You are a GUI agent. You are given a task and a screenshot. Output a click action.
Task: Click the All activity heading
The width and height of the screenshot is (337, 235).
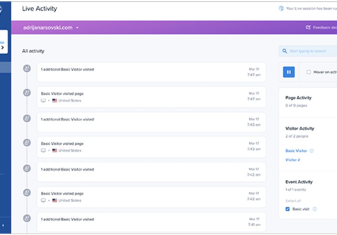tap(33, 51)
